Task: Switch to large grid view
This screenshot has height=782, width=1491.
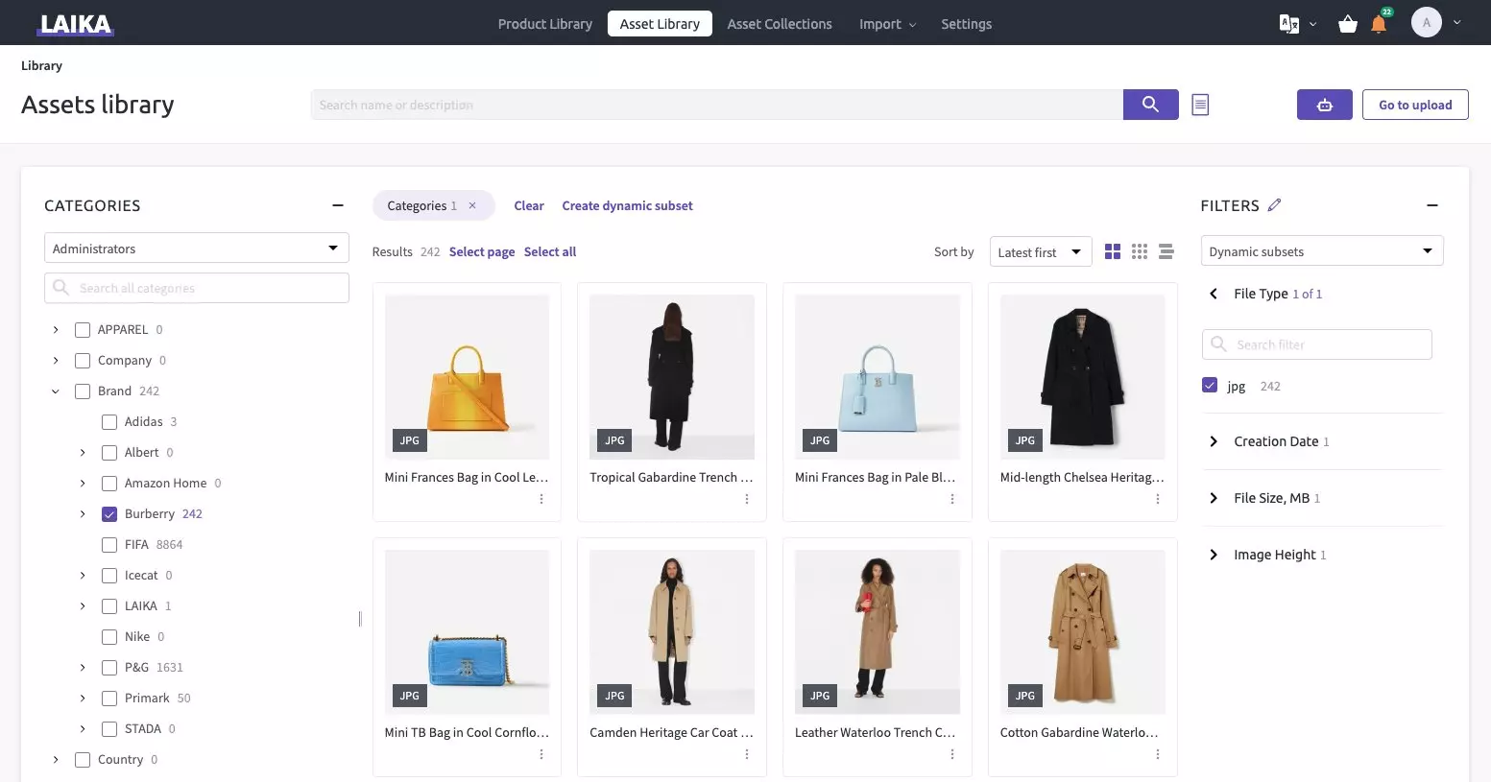Action: (x=1113, y=251)
